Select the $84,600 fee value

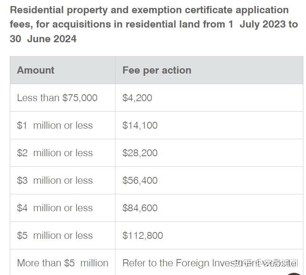(x=140, y=208)
